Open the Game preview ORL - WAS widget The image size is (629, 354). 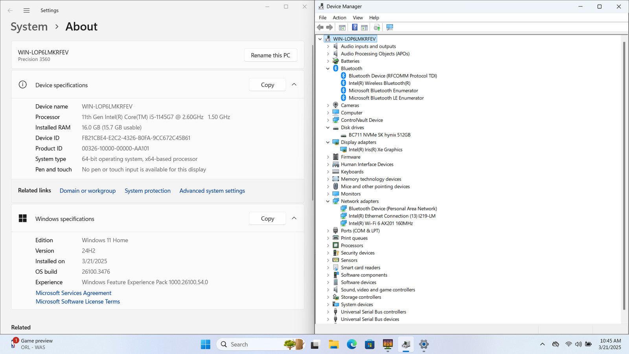[33, 344]
